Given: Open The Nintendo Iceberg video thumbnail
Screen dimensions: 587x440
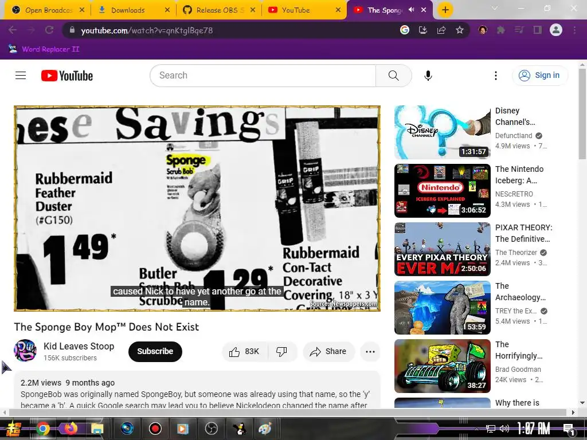Looking at the screenshot, I should pos(442,191).
